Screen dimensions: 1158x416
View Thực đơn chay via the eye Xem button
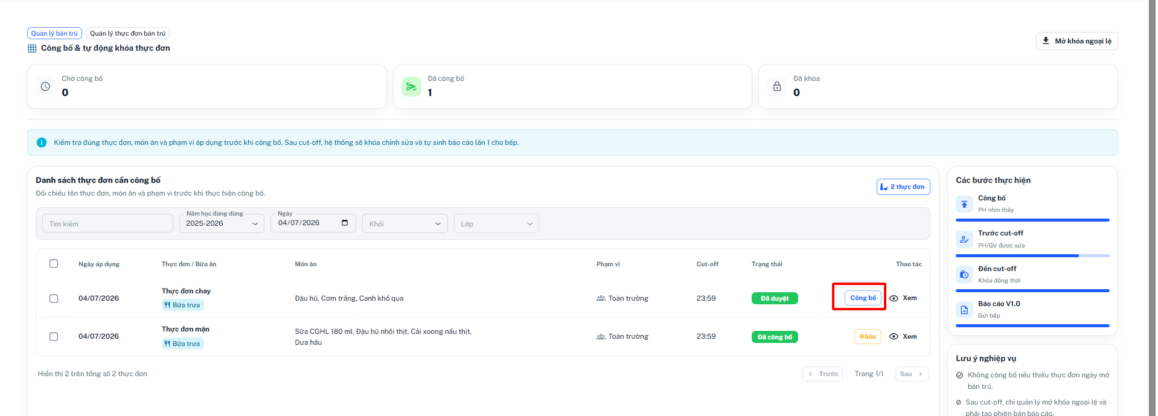coord(903,298)
